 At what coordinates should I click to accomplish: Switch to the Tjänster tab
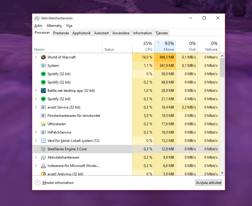pos(162,33)
